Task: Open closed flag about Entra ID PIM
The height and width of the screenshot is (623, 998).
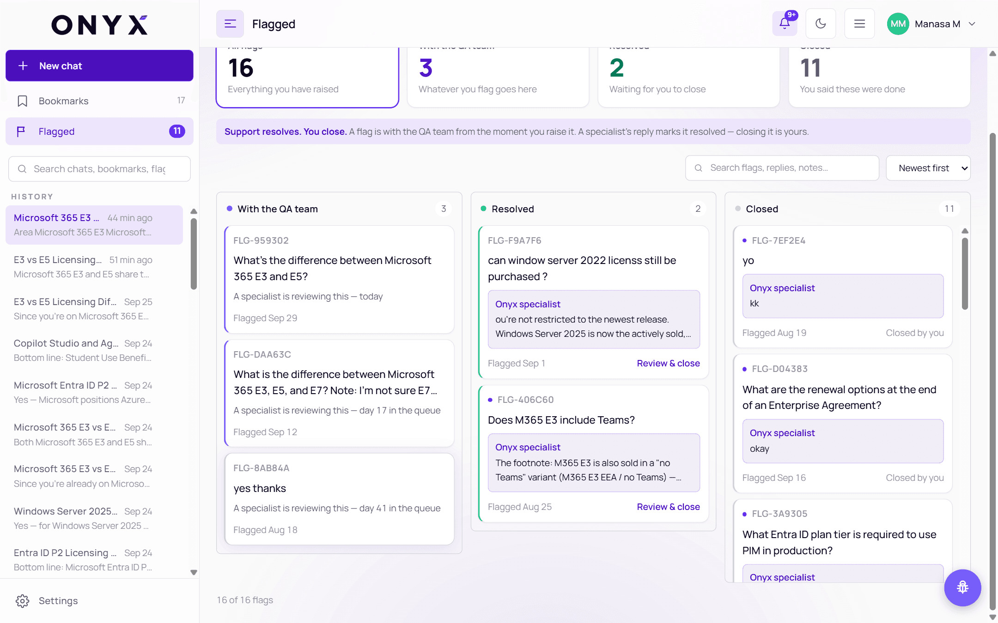Action: [843, 541]
